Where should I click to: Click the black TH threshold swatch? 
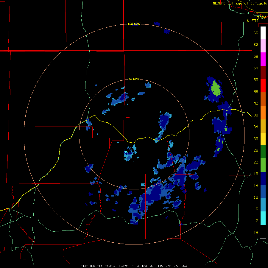click(x=263, y=232)
